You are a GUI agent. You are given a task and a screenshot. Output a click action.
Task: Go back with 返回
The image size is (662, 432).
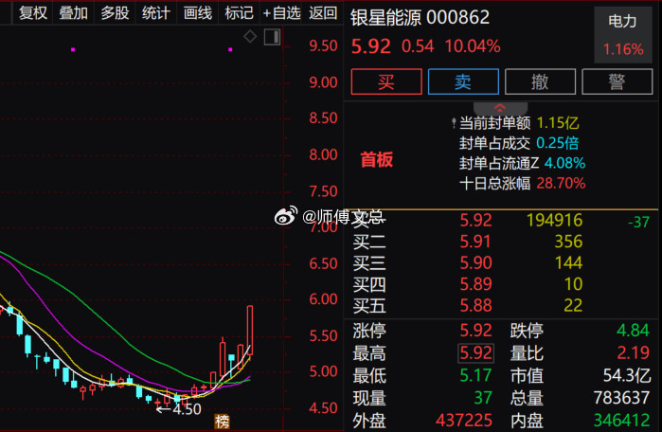click(323, 13)
